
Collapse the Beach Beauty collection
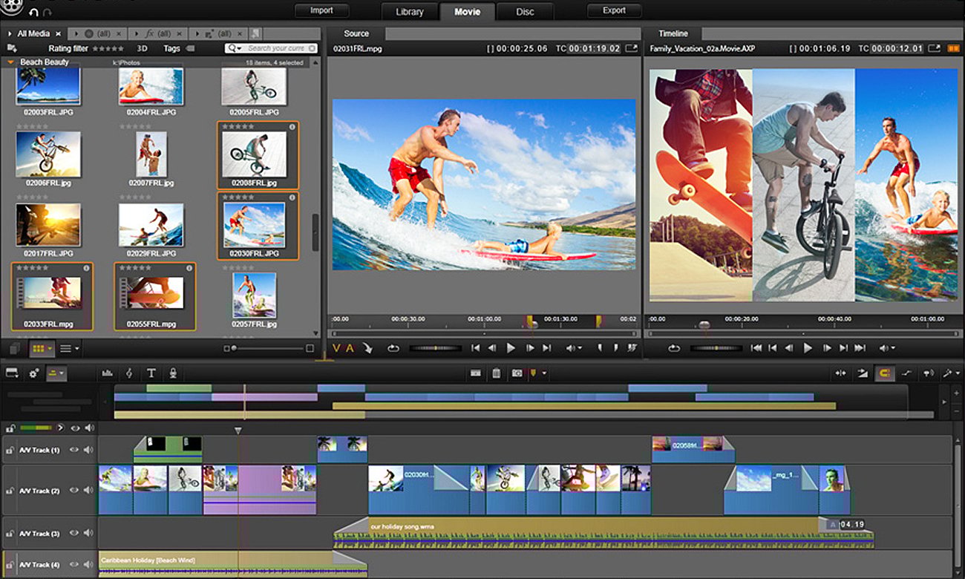[9, 62]
